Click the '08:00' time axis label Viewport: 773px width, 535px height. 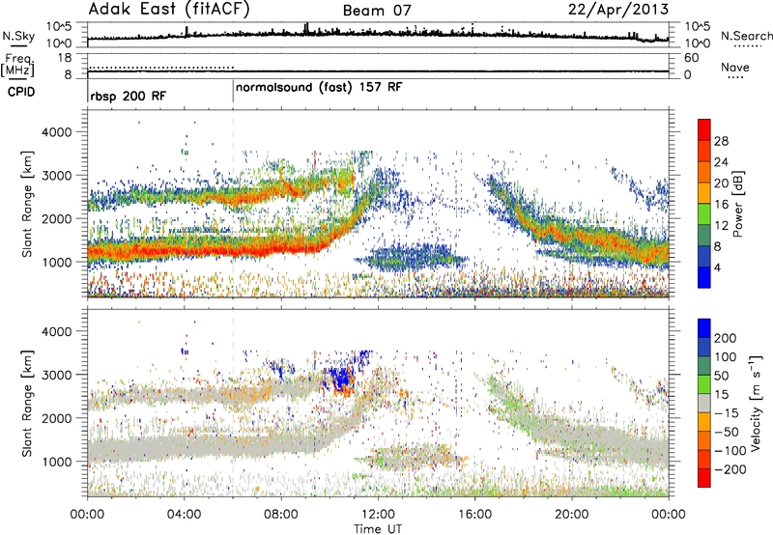click(x=281, y=515)
